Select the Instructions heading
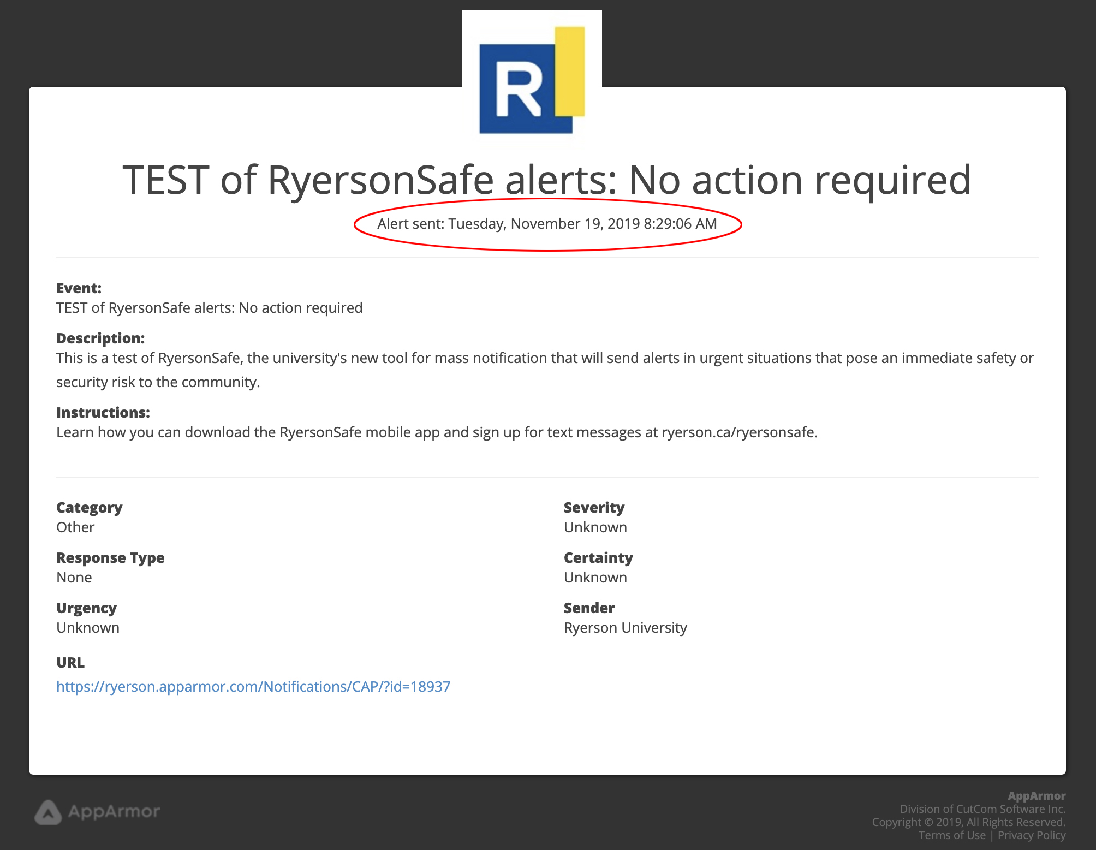The height and width of the screenshot is (850, 1096). (103, 412)
